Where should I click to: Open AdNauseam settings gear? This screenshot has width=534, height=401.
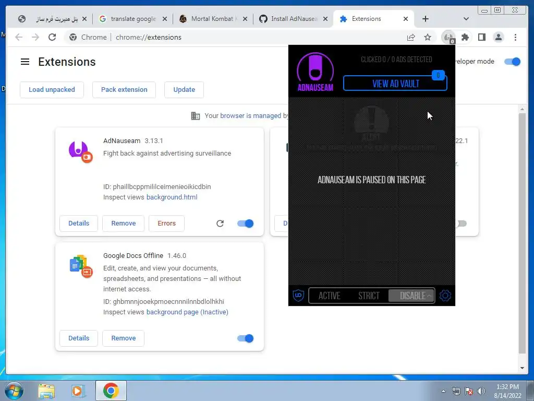coord(445,296)
